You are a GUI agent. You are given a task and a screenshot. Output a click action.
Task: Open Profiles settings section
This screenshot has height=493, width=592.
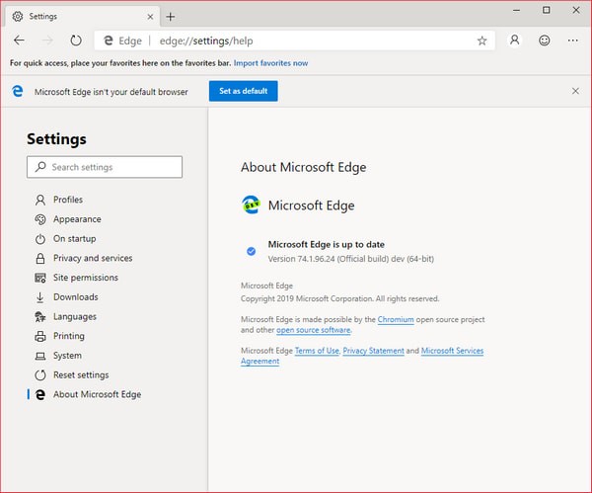pyautogui.click(x=67, y=200)
